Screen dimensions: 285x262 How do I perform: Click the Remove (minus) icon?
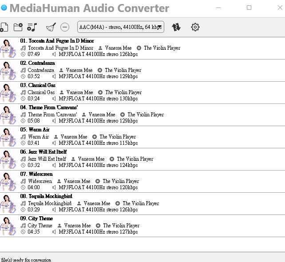pos(65,27)
